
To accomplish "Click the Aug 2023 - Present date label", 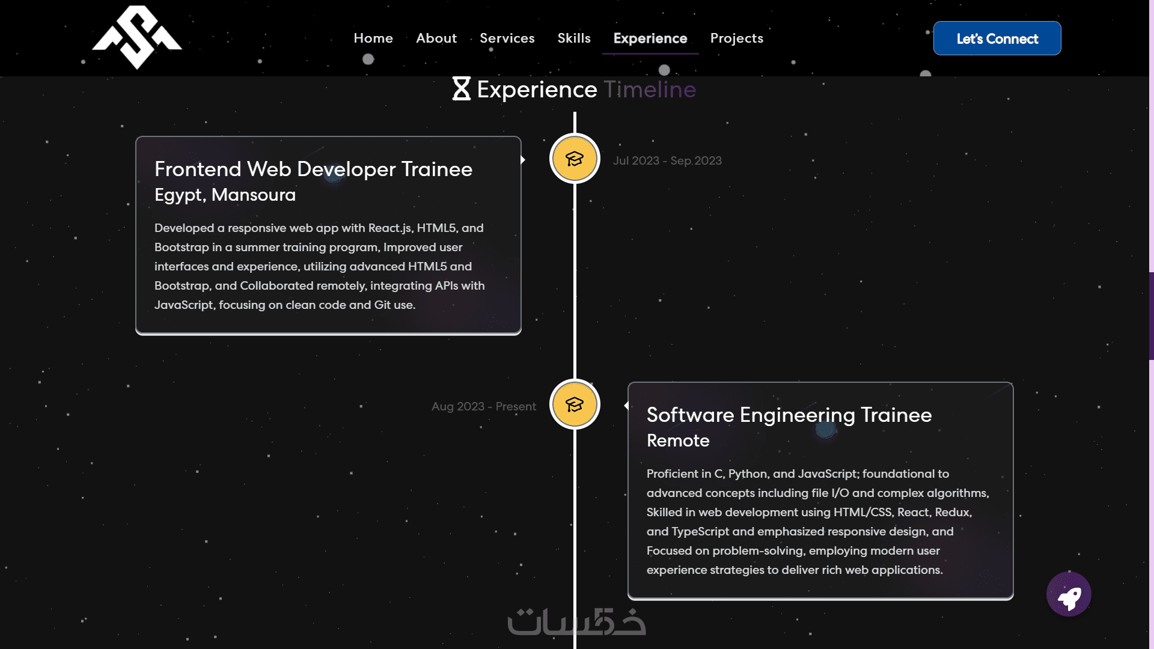I will click(x=483, y=407).
